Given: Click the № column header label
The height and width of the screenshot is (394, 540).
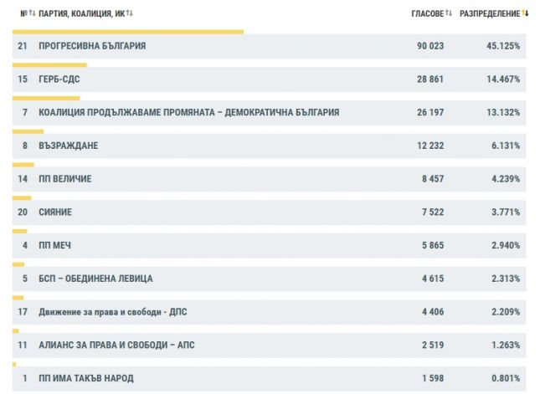Looking at the screenshot, I should coord(23,13).
